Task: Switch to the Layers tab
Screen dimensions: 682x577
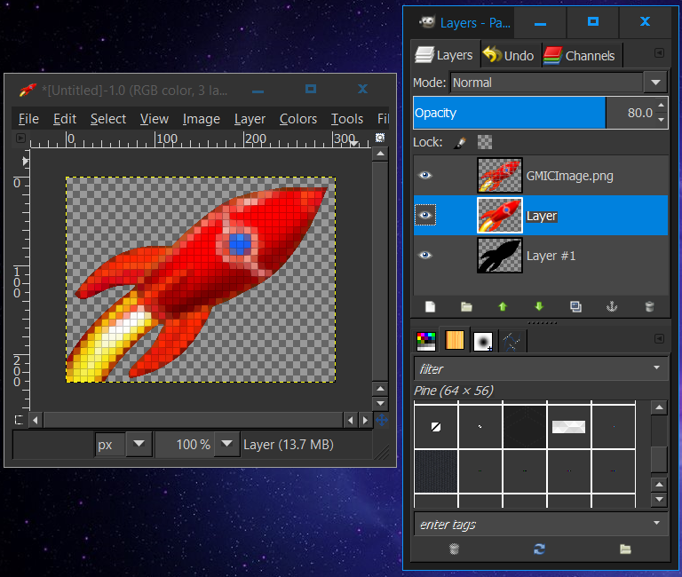Action: [x=445, y=55]
